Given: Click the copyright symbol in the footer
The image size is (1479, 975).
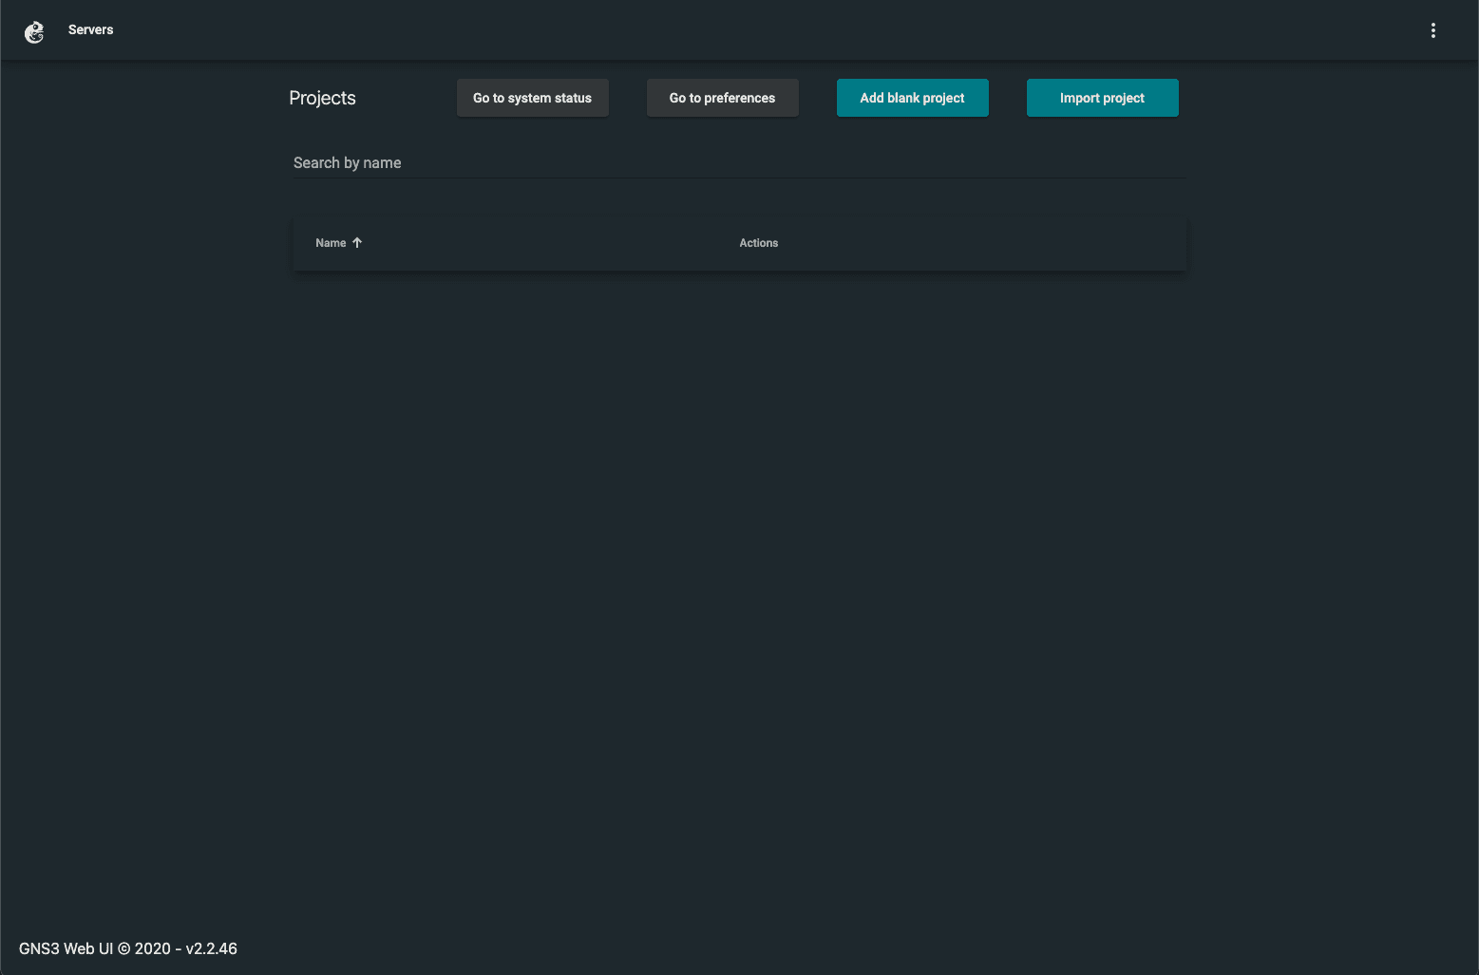Looking at the screenshot, I should [123, 948].
